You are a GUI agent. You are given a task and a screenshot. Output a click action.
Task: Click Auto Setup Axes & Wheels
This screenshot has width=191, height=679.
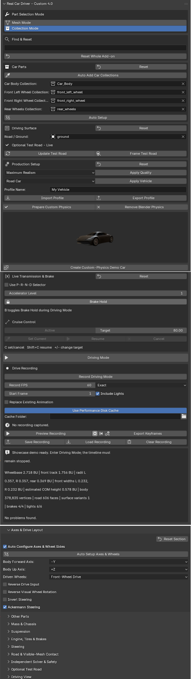[x=95, y=554]
